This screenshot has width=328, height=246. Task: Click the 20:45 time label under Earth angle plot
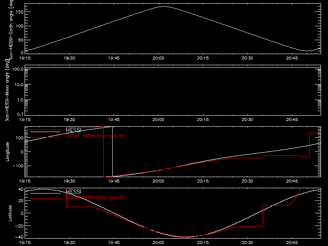click(292, 58)
